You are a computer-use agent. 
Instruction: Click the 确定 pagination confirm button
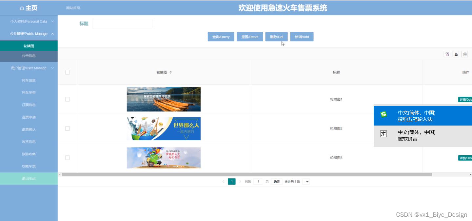[x=277, y=181]
